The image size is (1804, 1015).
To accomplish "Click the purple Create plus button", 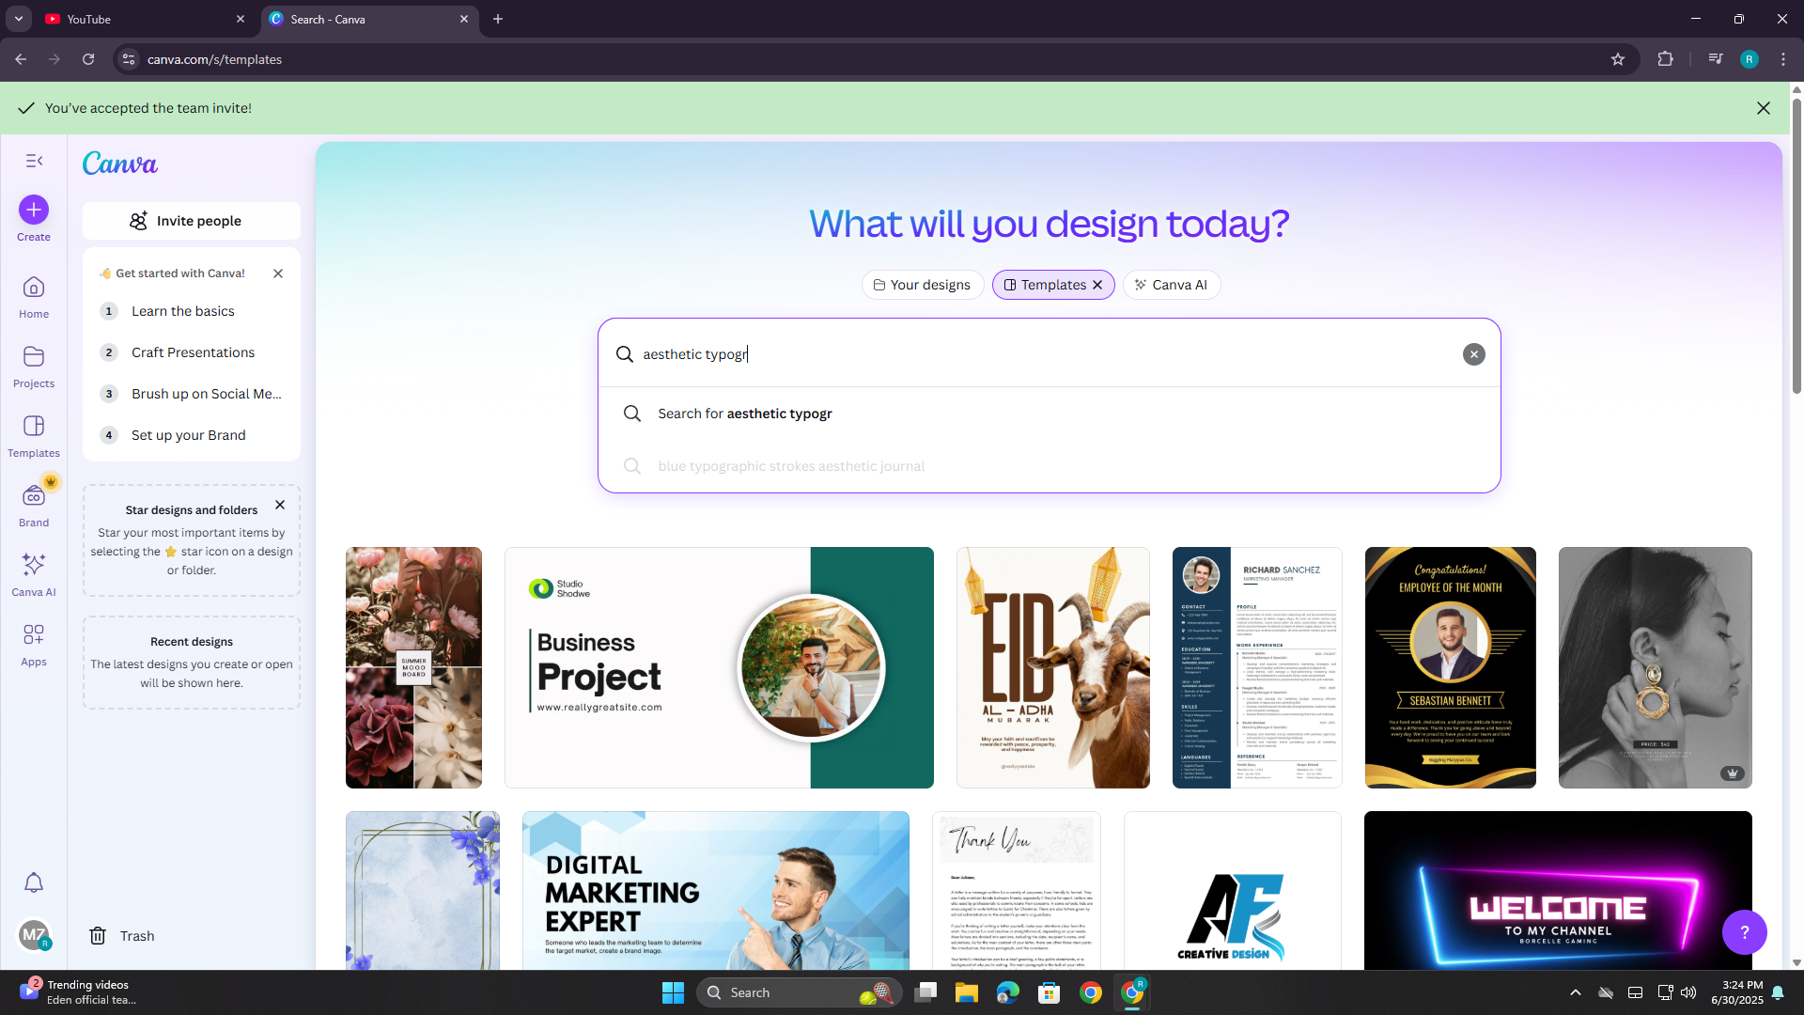I will point(34,210).
